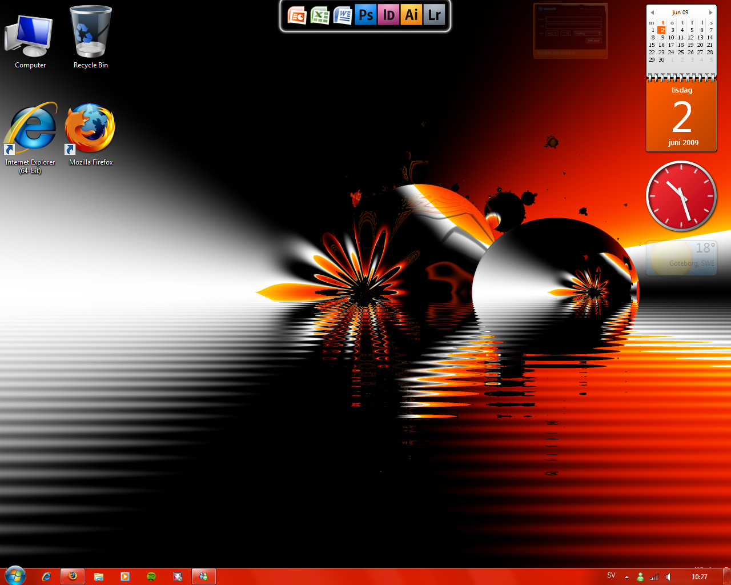Image resolution: width=731 pixels, height=585 pixels.
Task: Select highlighted day 2 in calendar
Action: [661, 30]
